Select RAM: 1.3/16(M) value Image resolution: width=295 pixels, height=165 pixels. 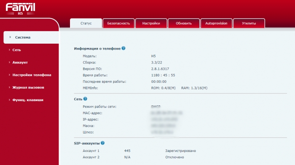(194, 88)
